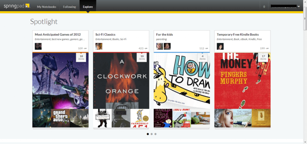Click the 199 followers arrow icon
307x144 pixels.
click(x=267, y=48)
